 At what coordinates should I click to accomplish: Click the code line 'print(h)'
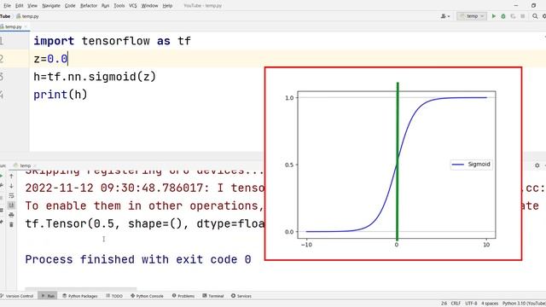(61, 95)
